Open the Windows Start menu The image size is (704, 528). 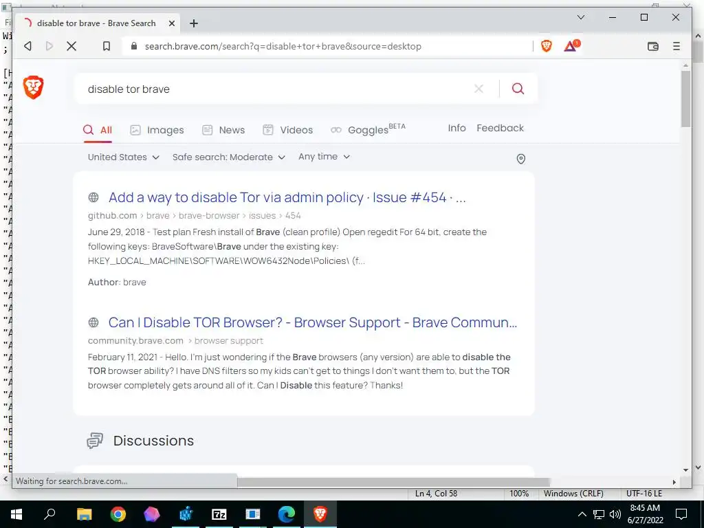pyautogui.click(x=16, y=514)
